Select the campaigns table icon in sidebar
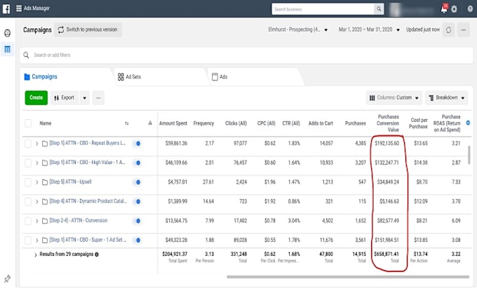The height and width of the screenshot is (288, 477). pyautogui.click(x=7, y=49)
